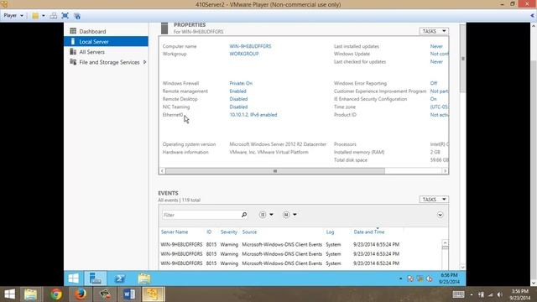
Task: Click Properties scrollbar right arrow
Action: pos(445,171)
